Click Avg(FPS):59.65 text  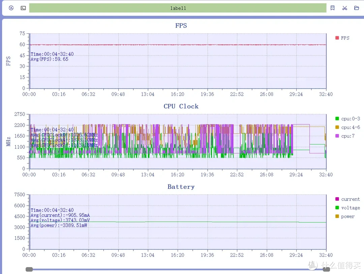tap(50, 59)
